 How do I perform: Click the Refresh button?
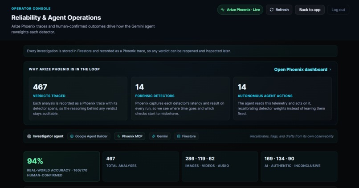coord(279,10)
